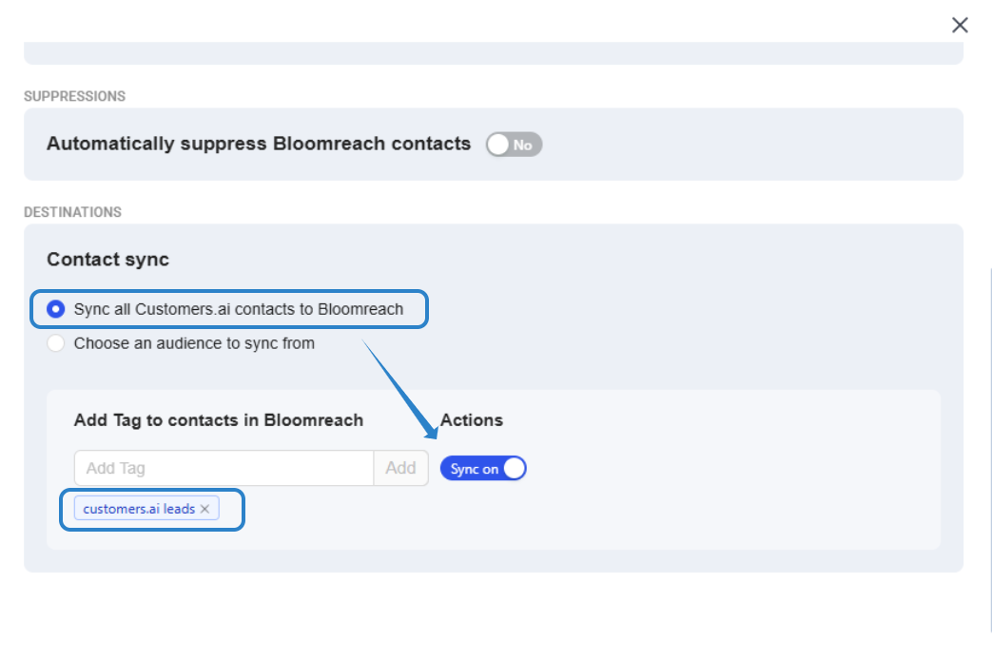Select Sync all Customers.ai contacts radio button
Screen dimensions: 992x660
pyautogui.click(x=56, y=309)
